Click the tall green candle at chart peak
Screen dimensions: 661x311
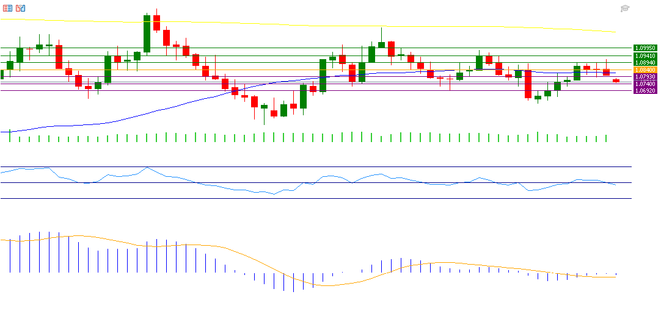(x=147, y=34)
